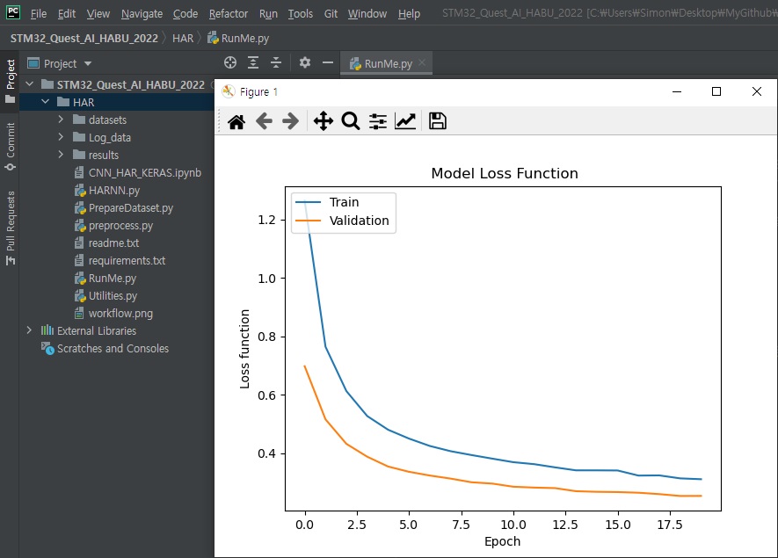
Task: Collapse the STM32_Quest_AI_HABU_2022 root folder
Action: coord(29,84)
